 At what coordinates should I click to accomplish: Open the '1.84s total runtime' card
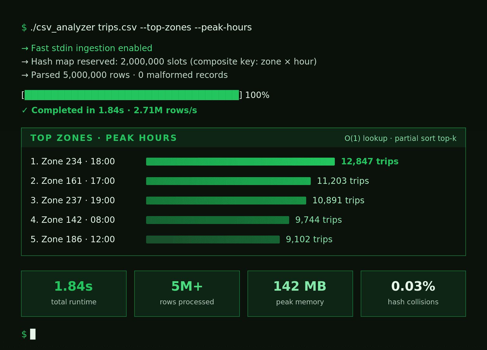(x=74, y=294)
